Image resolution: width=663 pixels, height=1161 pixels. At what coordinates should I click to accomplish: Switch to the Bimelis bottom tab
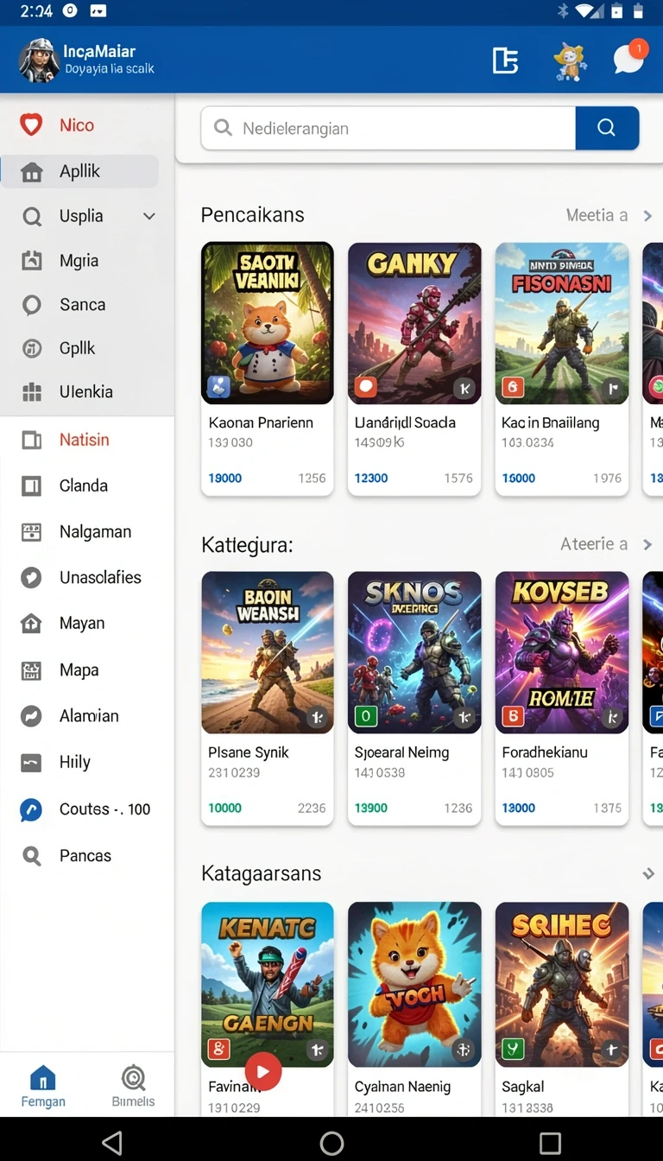(x=133, y=1086)
